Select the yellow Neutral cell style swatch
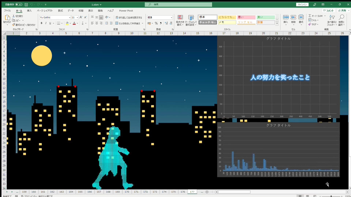This screenshot has height=197, width=351. pos(227,17)
